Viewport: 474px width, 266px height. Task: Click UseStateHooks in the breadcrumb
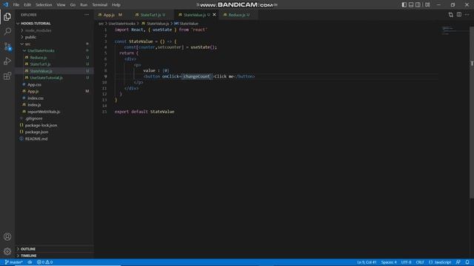[x=121, y=24]
